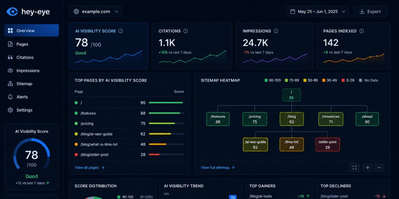The height and width of the screenshot is (199, 399).
Task: Click the /blog/ai-seo-guide row
Action: [x=129, y=134]
